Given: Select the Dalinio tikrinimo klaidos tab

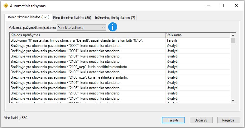Looking at the screenshot, I should [x=28, y=17].
